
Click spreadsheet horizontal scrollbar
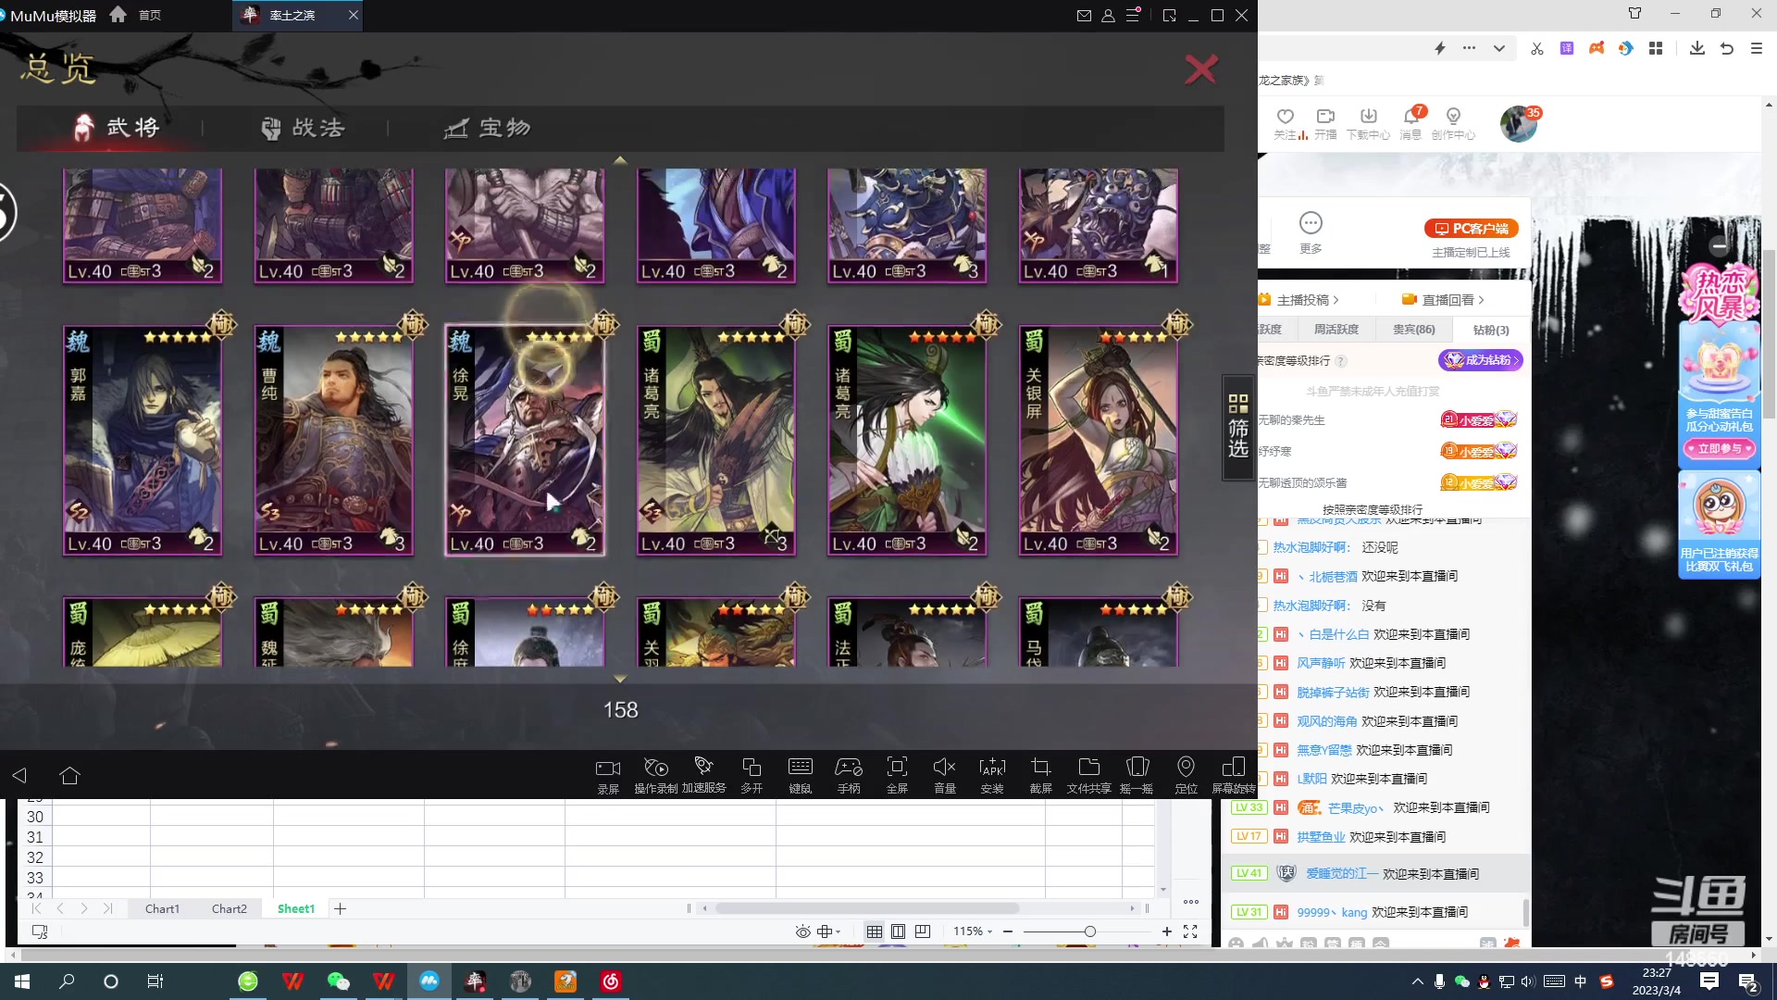867,908
